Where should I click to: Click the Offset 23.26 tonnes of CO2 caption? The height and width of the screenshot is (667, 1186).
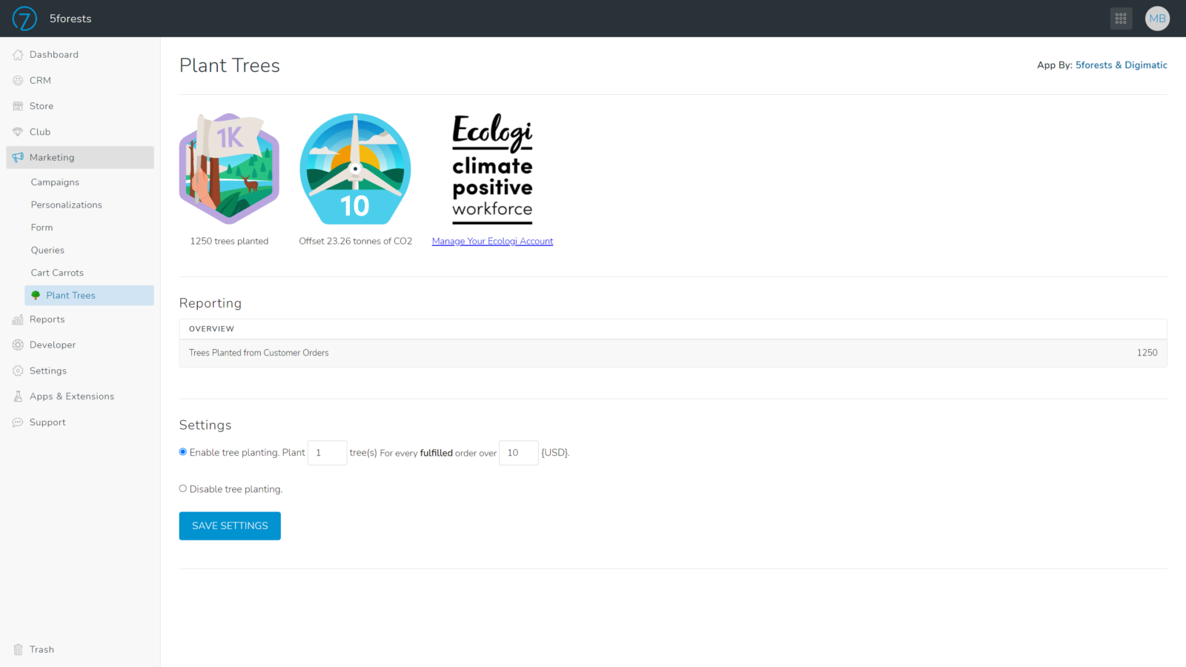355,242
